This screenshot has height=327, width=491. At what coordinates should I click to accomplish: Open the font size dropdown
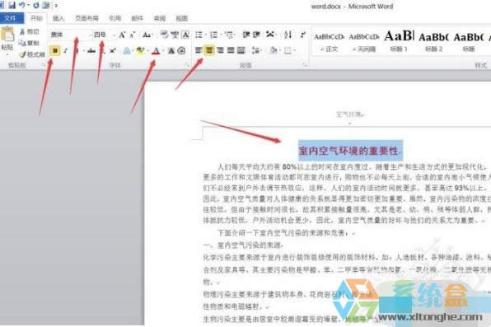coord(114,35)
